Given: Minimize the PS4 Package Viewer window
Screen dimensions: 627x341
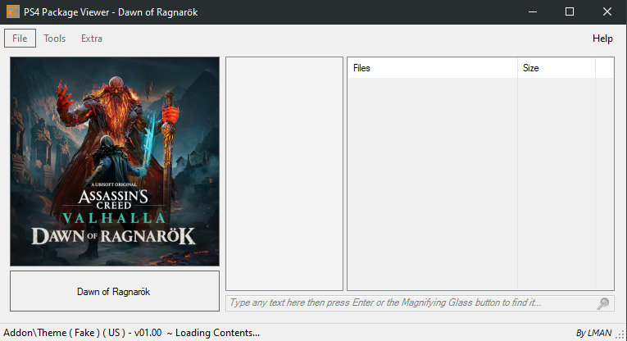Looking at the screenshot, I should (x=533, y=12).
